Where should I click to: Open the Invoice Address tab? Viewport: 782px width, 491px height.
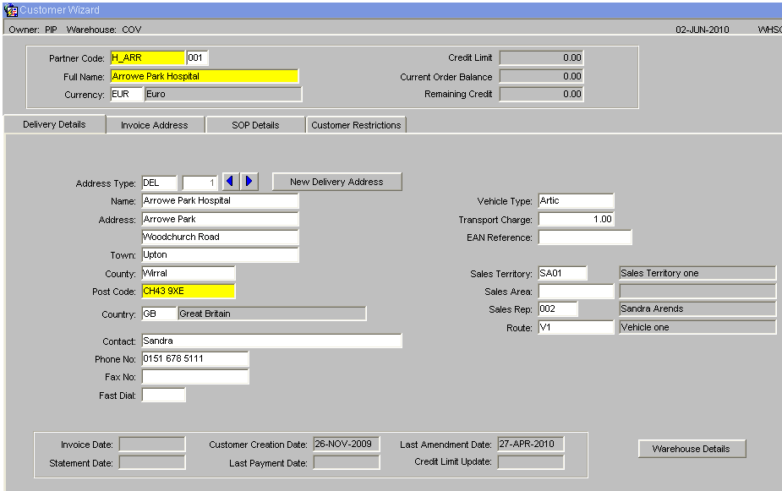[155, 125]
